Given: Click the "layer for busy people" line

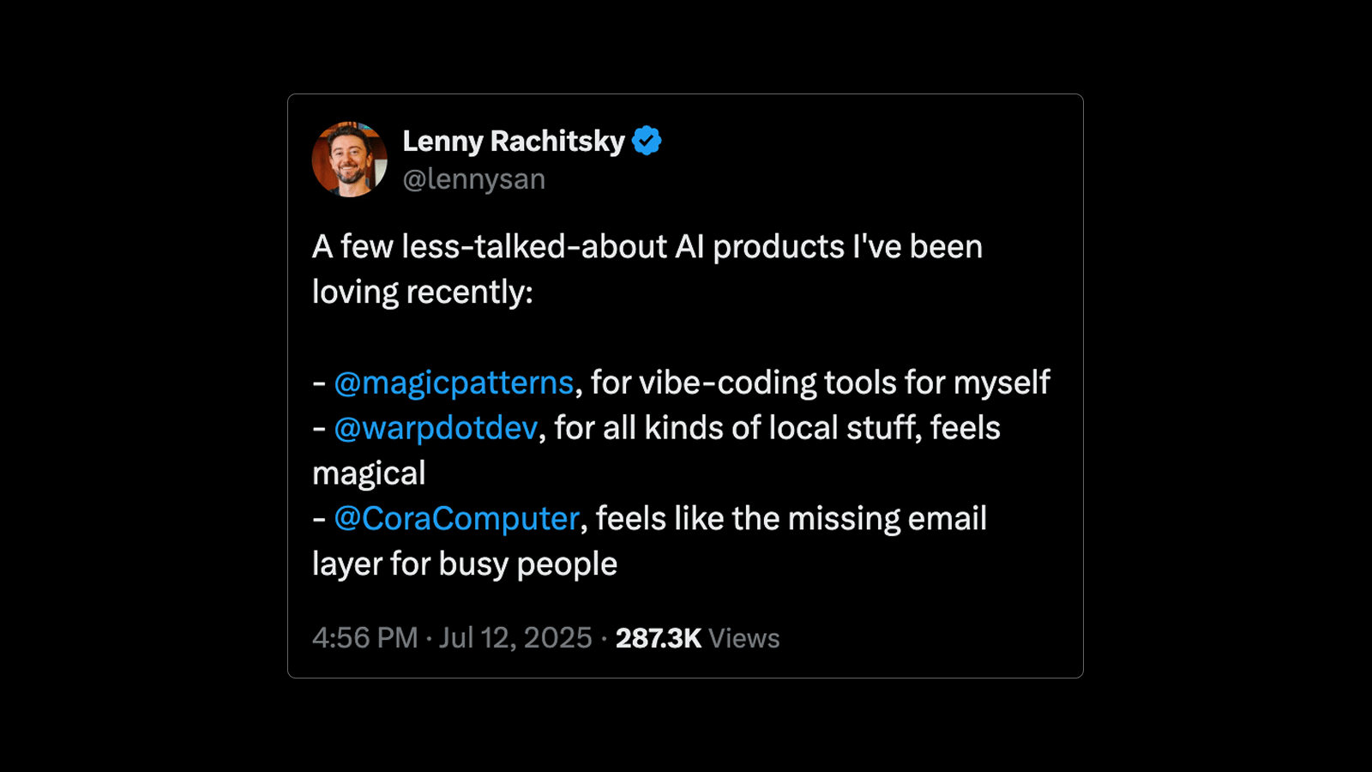Looking at the screenshot, I should click(464, 564).
